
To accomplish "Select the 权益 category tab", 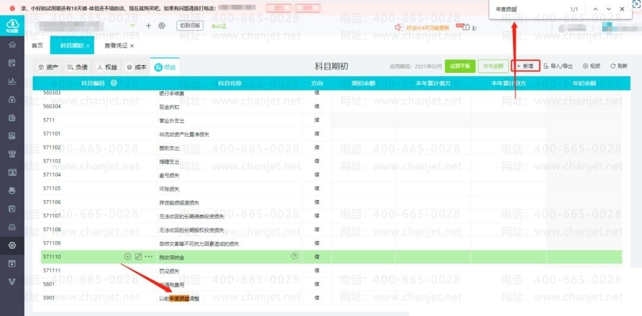I will click(107, 67).
